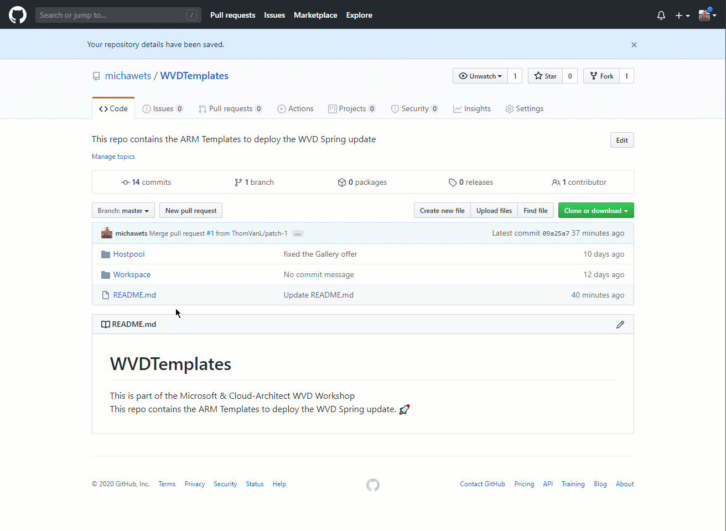This screenshot has height=531, width=726.
Task: View the 0 releases
Action: (x=471, y=182)
